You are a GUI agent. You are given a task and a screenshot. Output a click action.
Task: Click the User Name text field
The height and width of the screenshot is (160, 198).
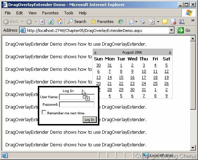point(77,97)
